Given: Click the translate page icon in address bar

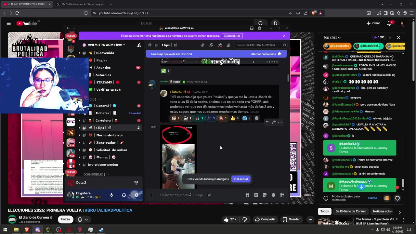Looking at the screenshot, I should pyautogui.click(x=291, y=13).
